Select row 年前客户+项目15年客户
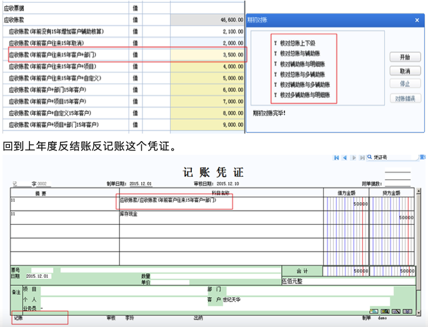Image resolution: width=428 pixels, height=327 pixels. coord(124,102)
